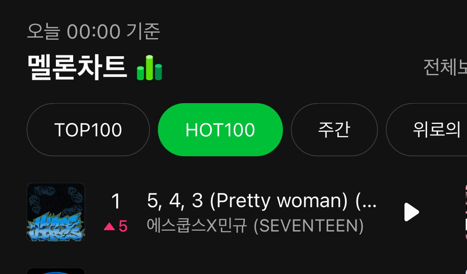Select the HOT100 chart tab
Image resolution: width=467 pixels, height=274 pixels.
tap(220, 130)
